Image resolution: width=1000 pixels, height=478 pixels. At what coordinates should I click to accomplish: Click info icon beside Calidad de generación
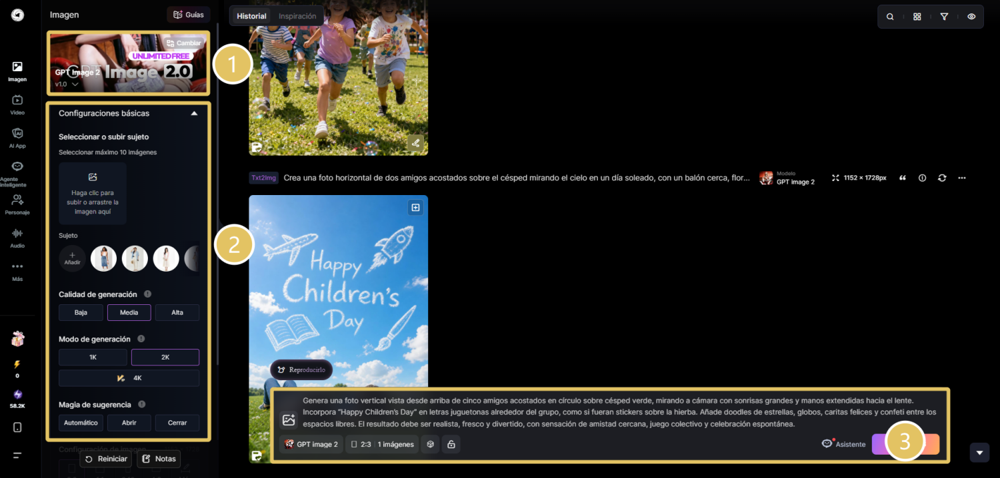click(147, 294)
